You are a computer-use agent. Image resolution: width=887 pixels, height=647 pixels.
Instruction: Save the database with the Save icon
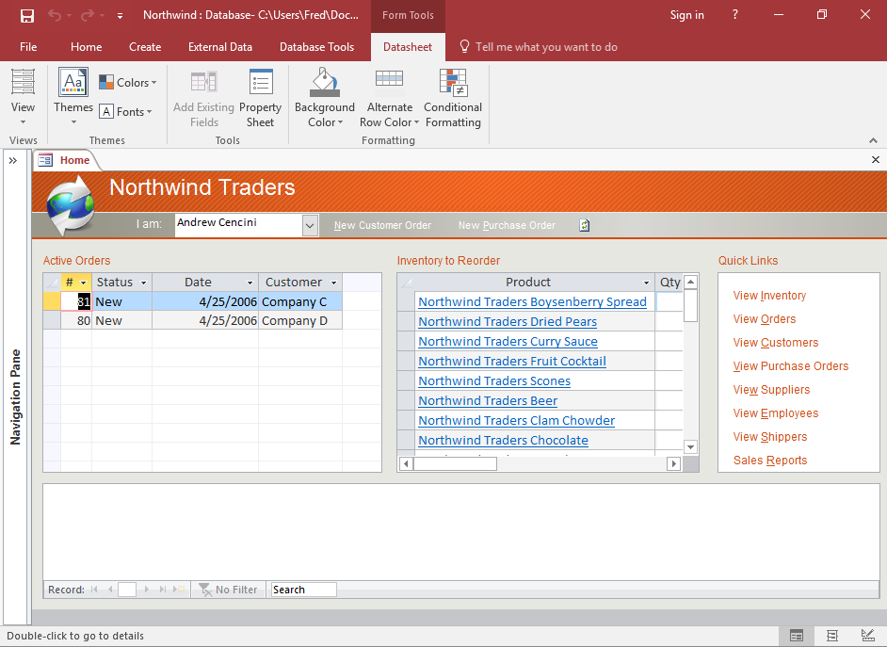click(x=26, y=15)
